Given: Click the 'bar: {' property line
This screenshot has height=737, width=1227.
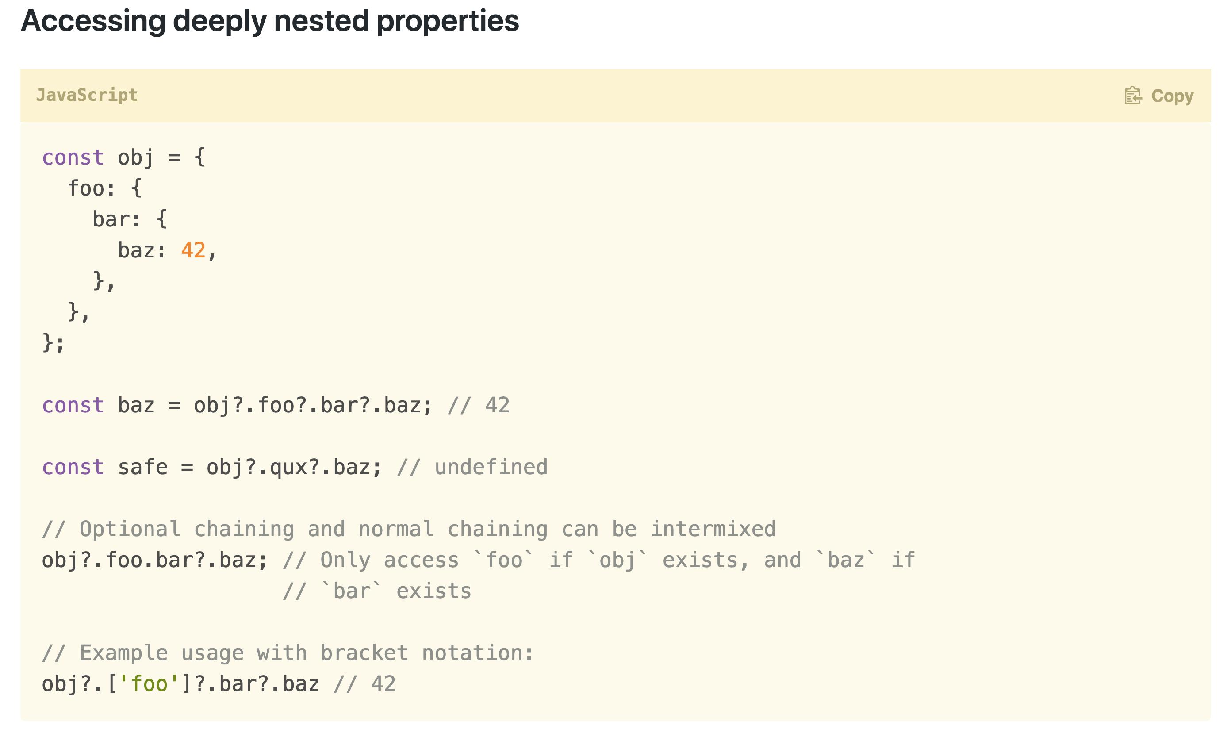Looking at the screenshot, I should 130,219.
